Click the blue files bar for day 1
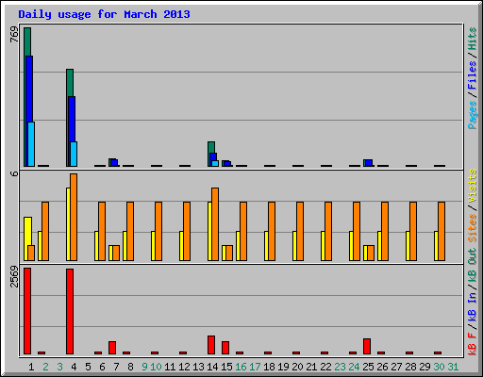The width and height of the screenshot is (483, 377). [x=29, y=89]
